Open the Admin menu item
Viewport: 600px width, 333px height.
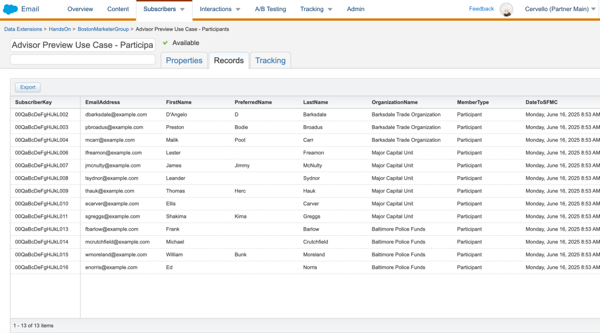click(x=355, y=9)
